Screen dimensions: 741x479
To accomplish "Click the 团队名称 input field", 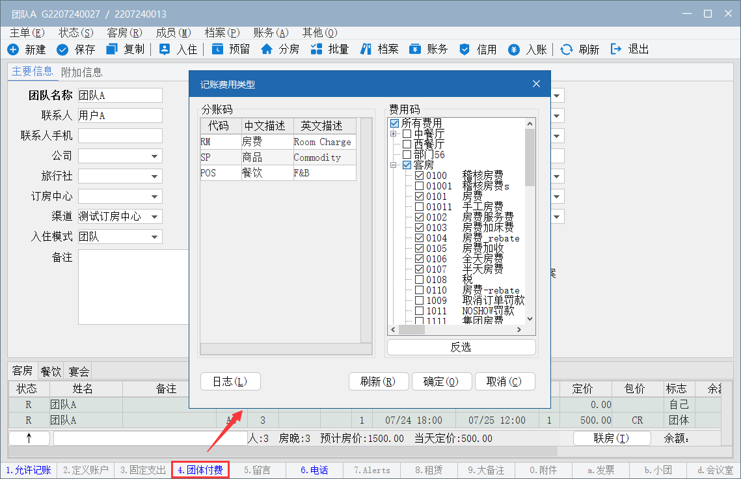I will point(120,96).
